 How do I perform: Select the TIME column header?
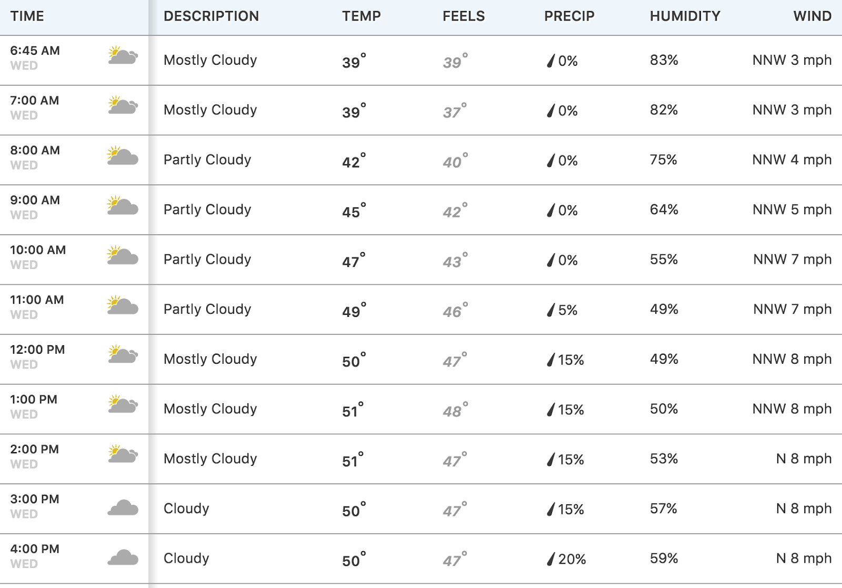(27, 16)
